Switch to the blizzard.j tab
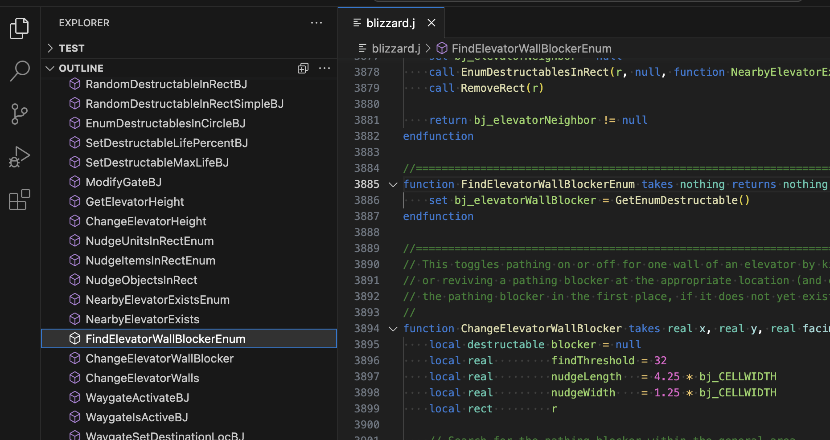830x440 pixels. click(390, 23)
